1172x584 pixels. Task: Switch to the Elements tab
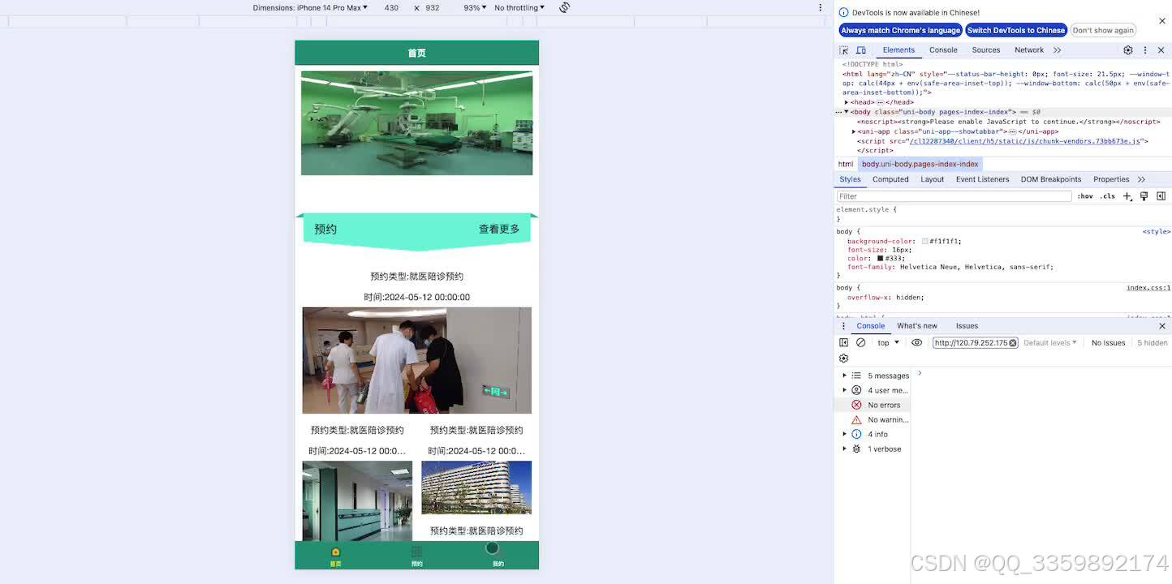point(898,50)
